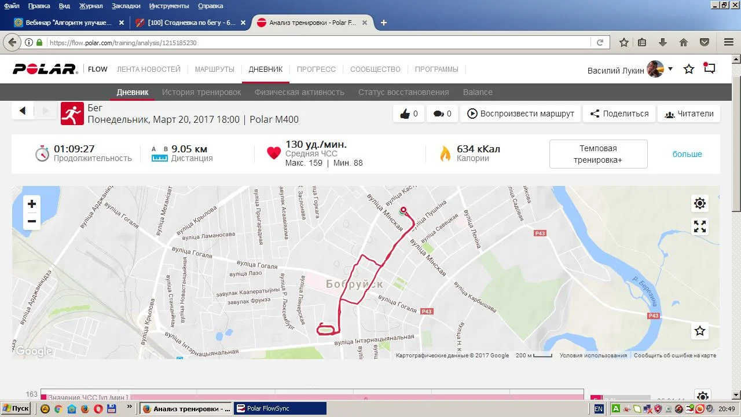The width and height of the screenshot is (741, 417).
Task: Select the Дневник subtab
Action: pos(133,92)
